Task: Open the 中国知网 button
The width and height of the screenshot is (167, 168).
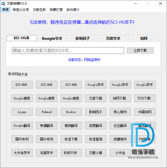Action: (145, 112)
